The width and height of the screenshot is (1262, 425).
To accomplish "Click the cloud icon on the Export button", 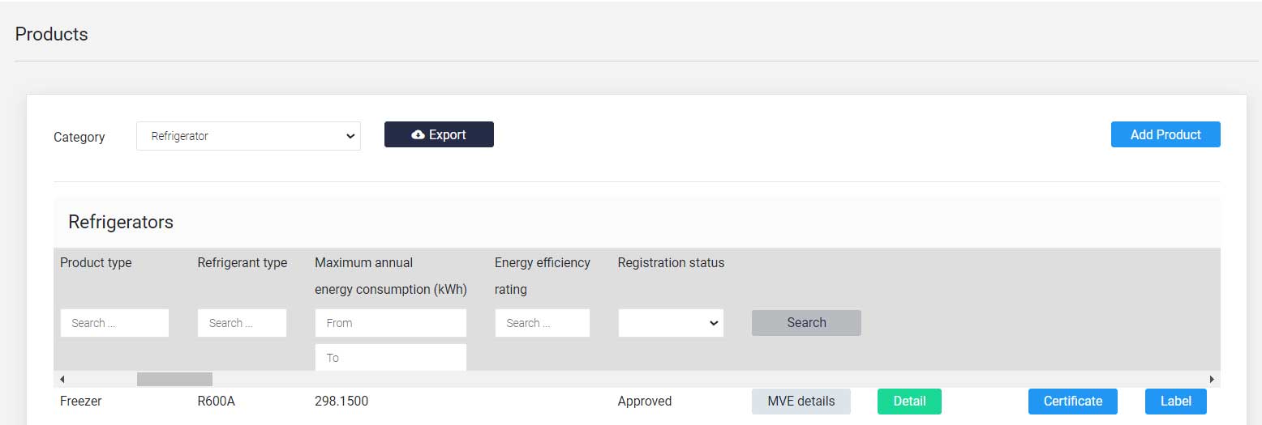I will pos(418,135).
